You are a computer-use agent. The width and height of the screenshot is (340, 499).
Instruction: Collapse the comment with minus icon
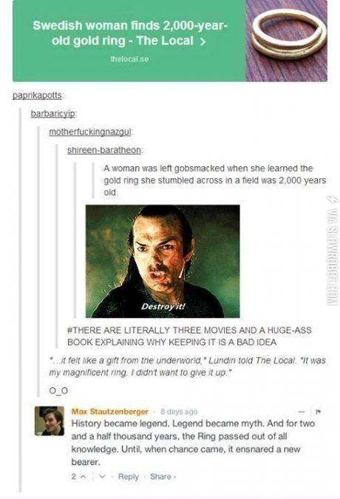pos(302,412)
